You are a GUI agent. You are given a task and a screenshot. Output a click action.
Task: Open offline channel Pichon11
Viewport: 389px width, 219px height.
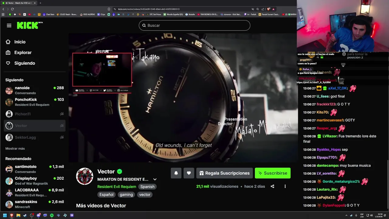(x=34, y=114)
